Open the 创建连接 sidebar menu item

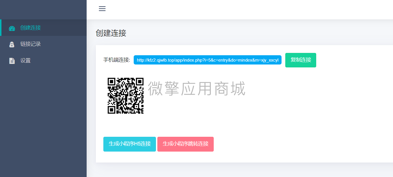coord(43,28)
